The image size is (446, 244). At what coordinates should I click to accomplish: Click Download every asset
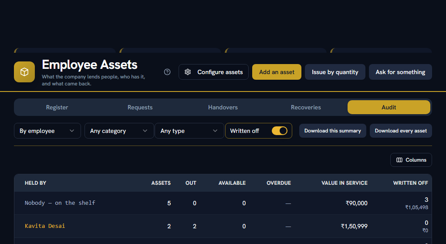pyautogui.click(x=401, y=131)
